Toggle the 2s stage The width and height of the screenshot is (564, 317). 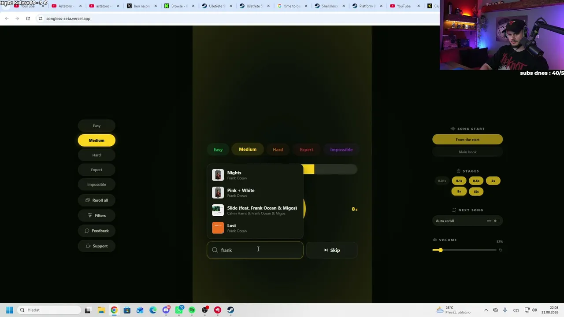(493, 181)
